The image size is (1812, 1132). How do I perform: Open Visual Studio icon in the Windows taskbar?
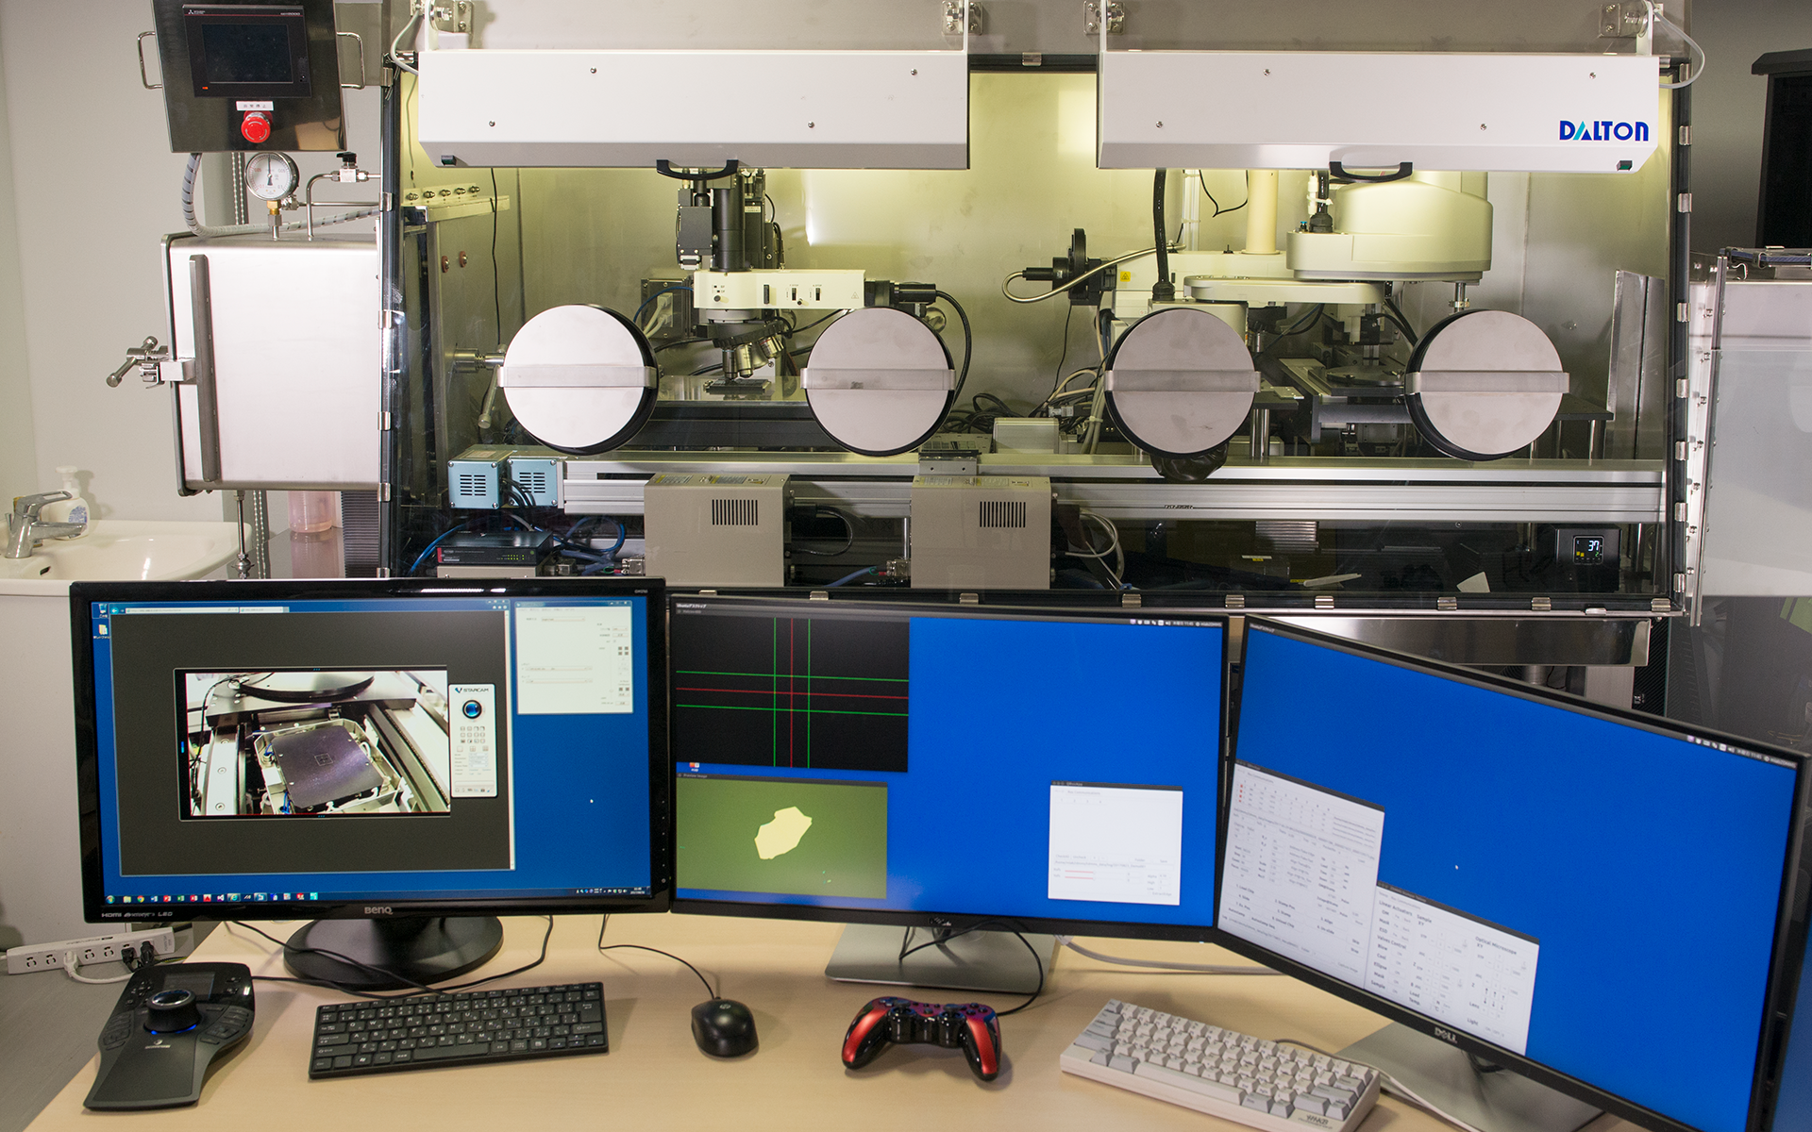point(220,898)
